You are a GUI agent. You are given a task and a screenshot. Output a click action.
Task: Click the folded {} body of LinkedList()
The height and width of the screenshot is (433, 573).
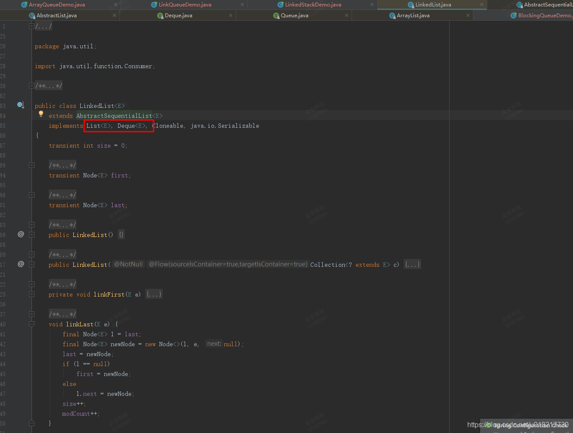coord(121,235)
